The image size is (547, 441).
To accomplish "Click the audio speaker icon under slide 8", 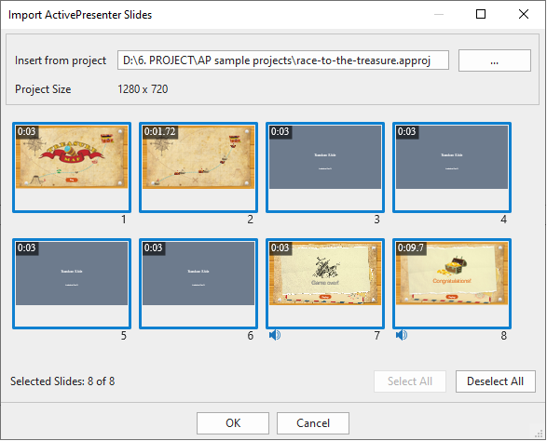I will 402,335.
